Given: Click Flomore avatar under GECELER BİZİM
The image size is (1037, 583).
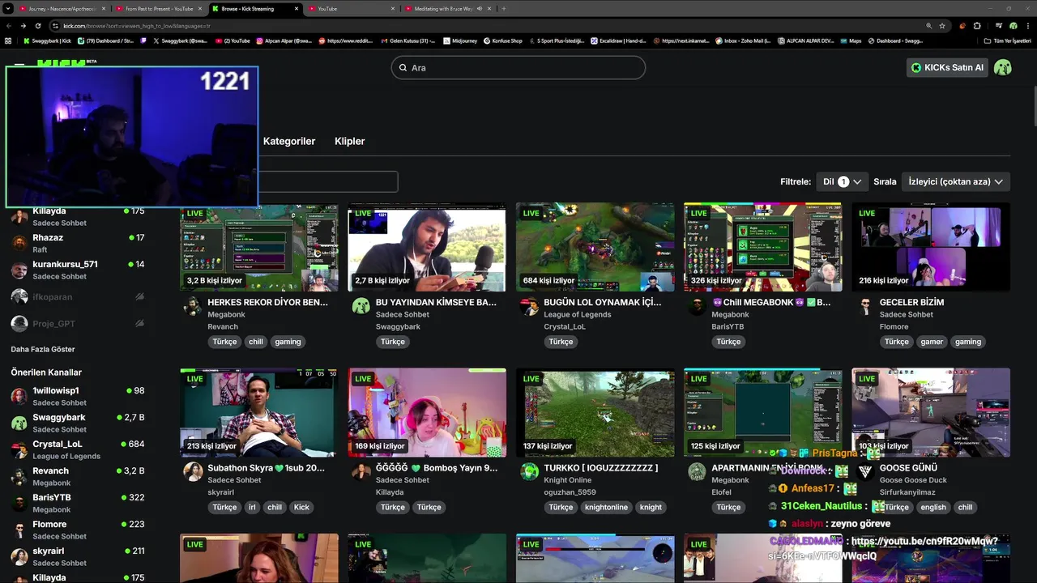Looking at the screenshot, I should point(865,306).
